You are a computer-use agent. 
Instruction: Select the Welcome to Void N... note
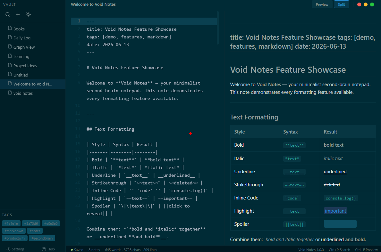tap(33, 84)
